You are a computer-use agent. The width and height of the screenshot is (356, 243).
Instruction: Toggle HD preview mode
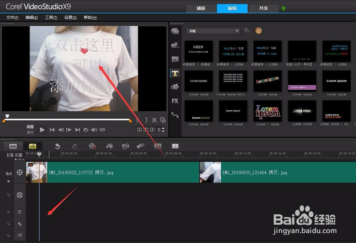coord(103,130)
